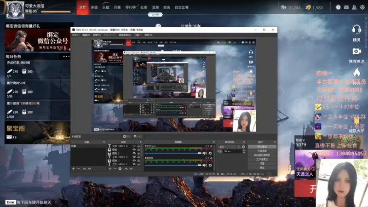Open the mail envelope icon in game header
The height and width of the screenshot is (207, 368).
[x=346, y=7]
